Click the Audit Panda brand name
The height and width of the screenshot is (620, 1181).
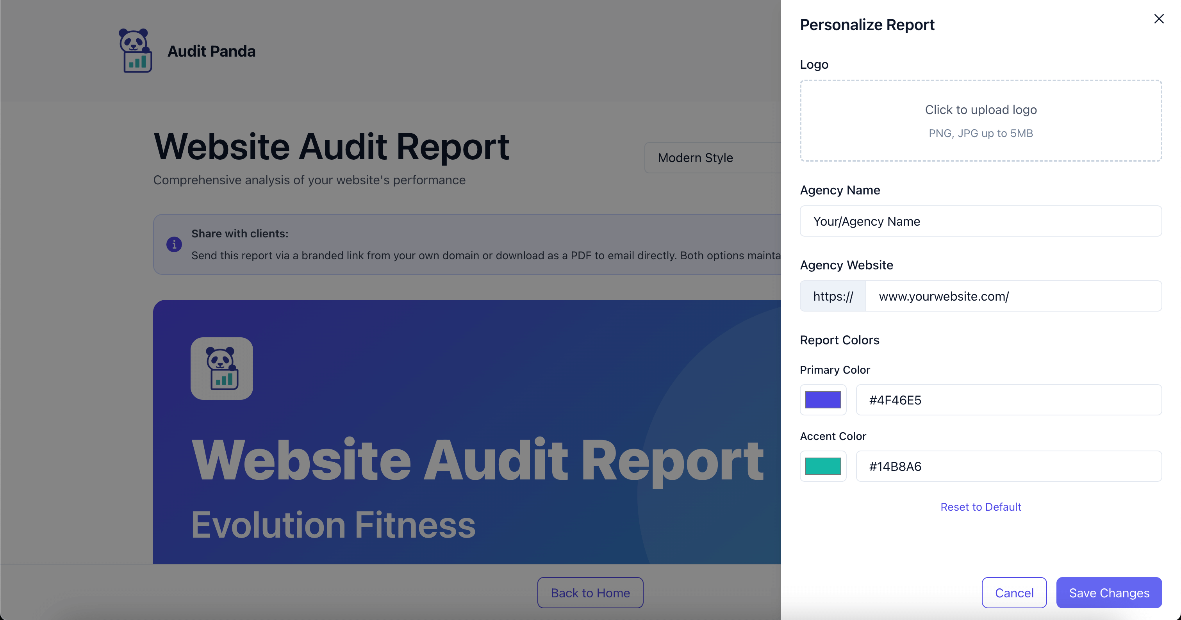(x=211, y=51)
